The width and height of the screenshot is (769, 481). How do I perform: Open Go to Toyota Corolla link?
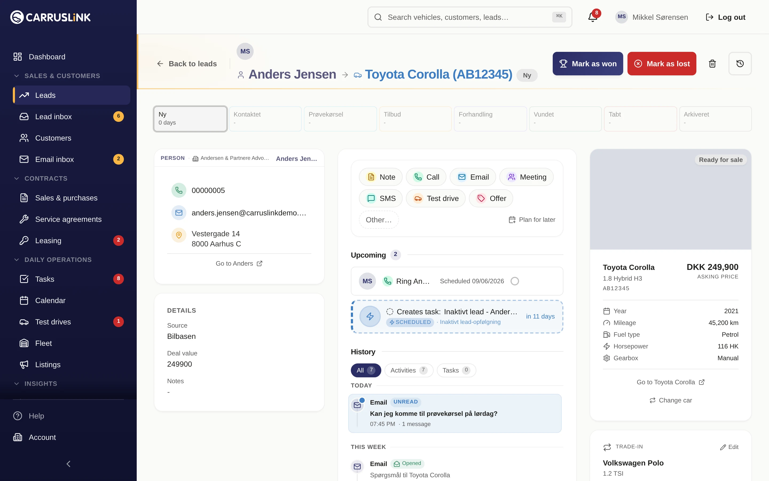[x=670, y=382]
